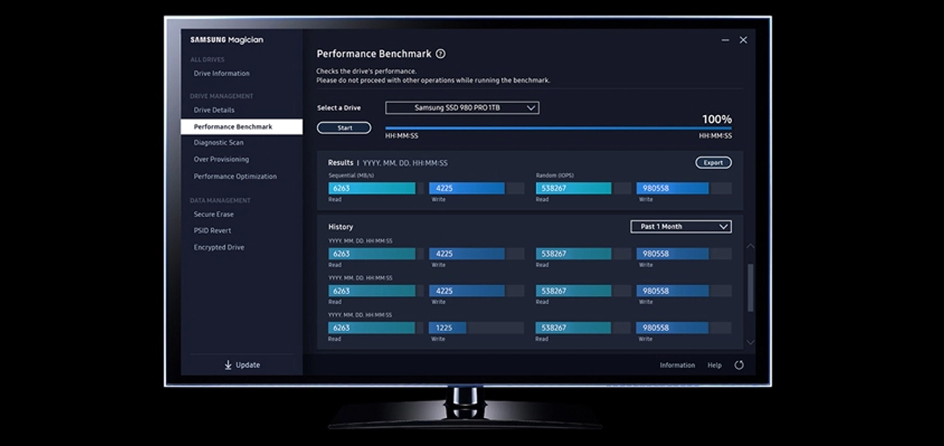This screenshot has height=446, width=944.
Task: Open the Information link
Action: 678,365
